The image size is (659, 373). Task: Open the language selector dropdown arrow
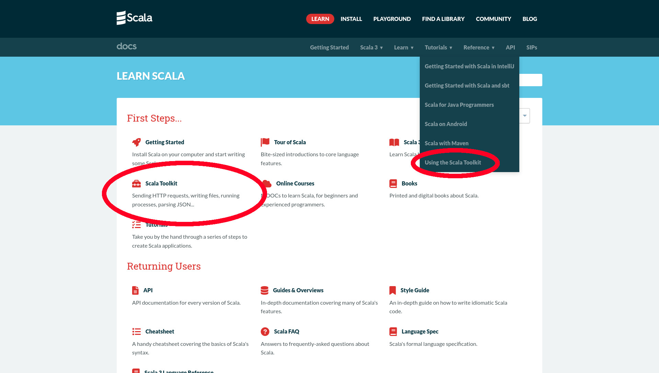click(524, 116)
